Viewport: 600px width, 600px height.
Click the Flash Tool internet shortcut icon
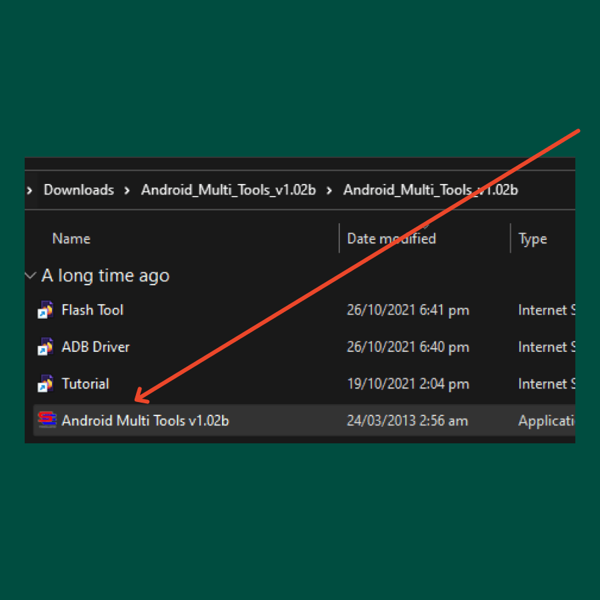pos(46,310)
